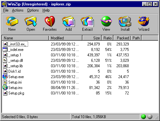Screen dimensions: 160x121
Task: Select the _isdel.exe file icon
Action: 5,49
